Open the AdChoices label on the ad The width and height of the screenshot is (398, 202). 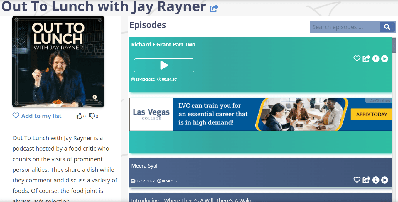[x=380, y=101]
